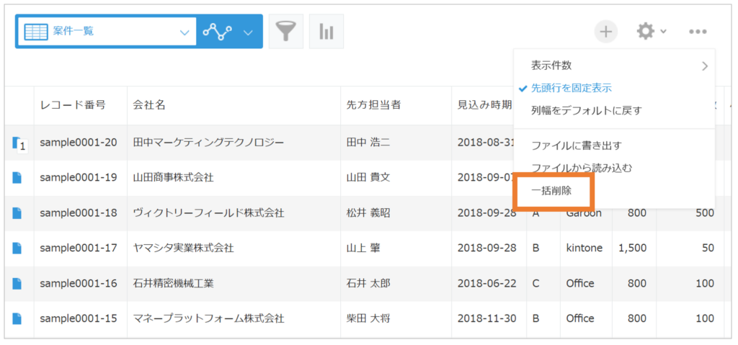This screenshot has width=738, height=345.
Task: Click the plus add-record button
Action: coord(605,32)
